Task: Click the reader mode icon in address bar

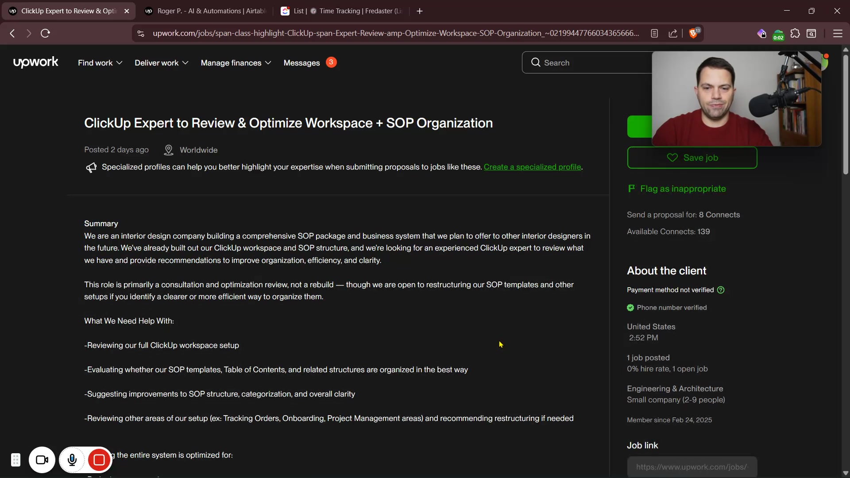Action: (654, 34)
